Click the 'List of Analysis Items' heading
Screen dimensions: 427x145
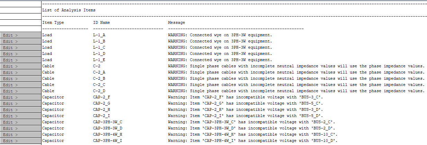tap(69, 10)
